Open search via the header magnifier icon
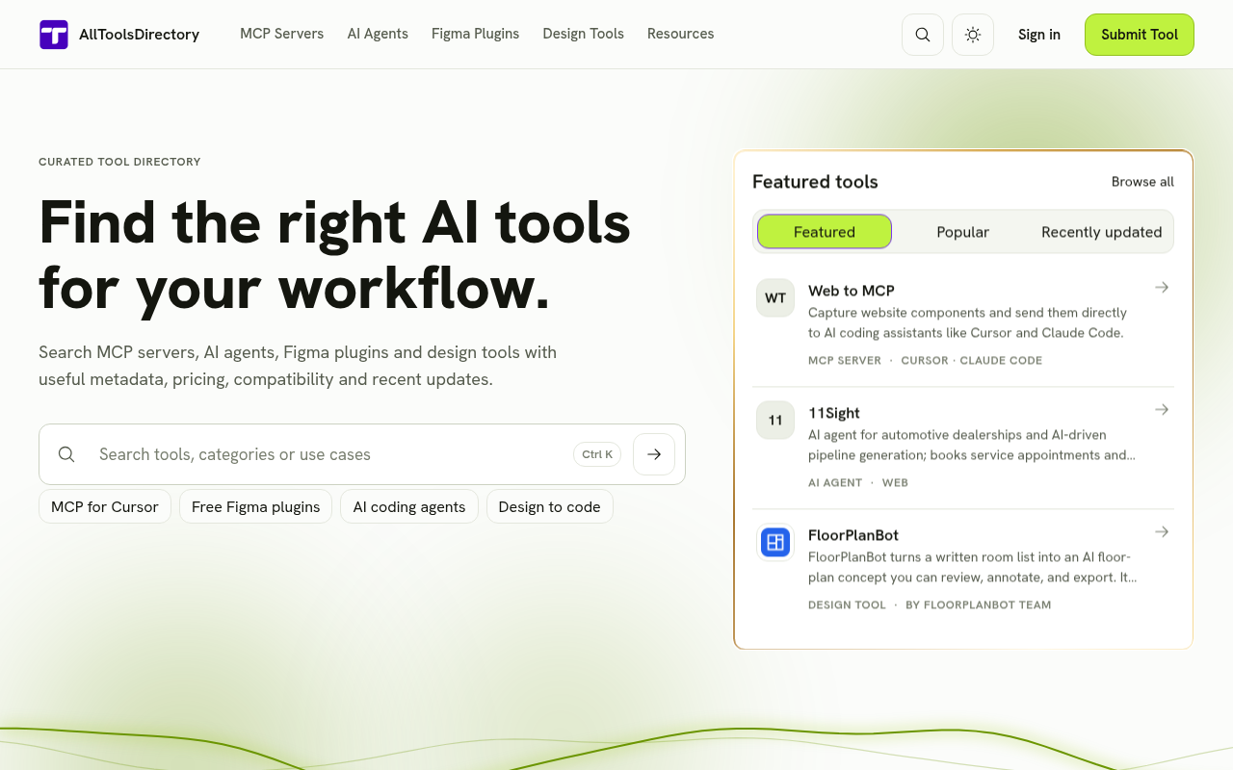This screenshot has width=1233, height=770. 923,35
